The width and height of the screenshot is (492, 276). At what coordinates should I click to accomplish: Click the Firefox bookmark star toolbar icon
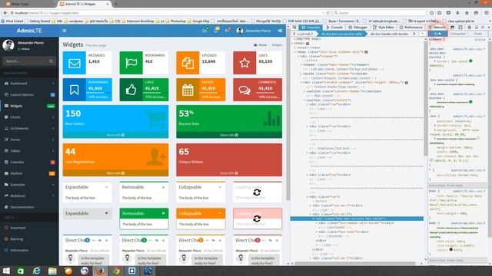[x=432, y=13]
